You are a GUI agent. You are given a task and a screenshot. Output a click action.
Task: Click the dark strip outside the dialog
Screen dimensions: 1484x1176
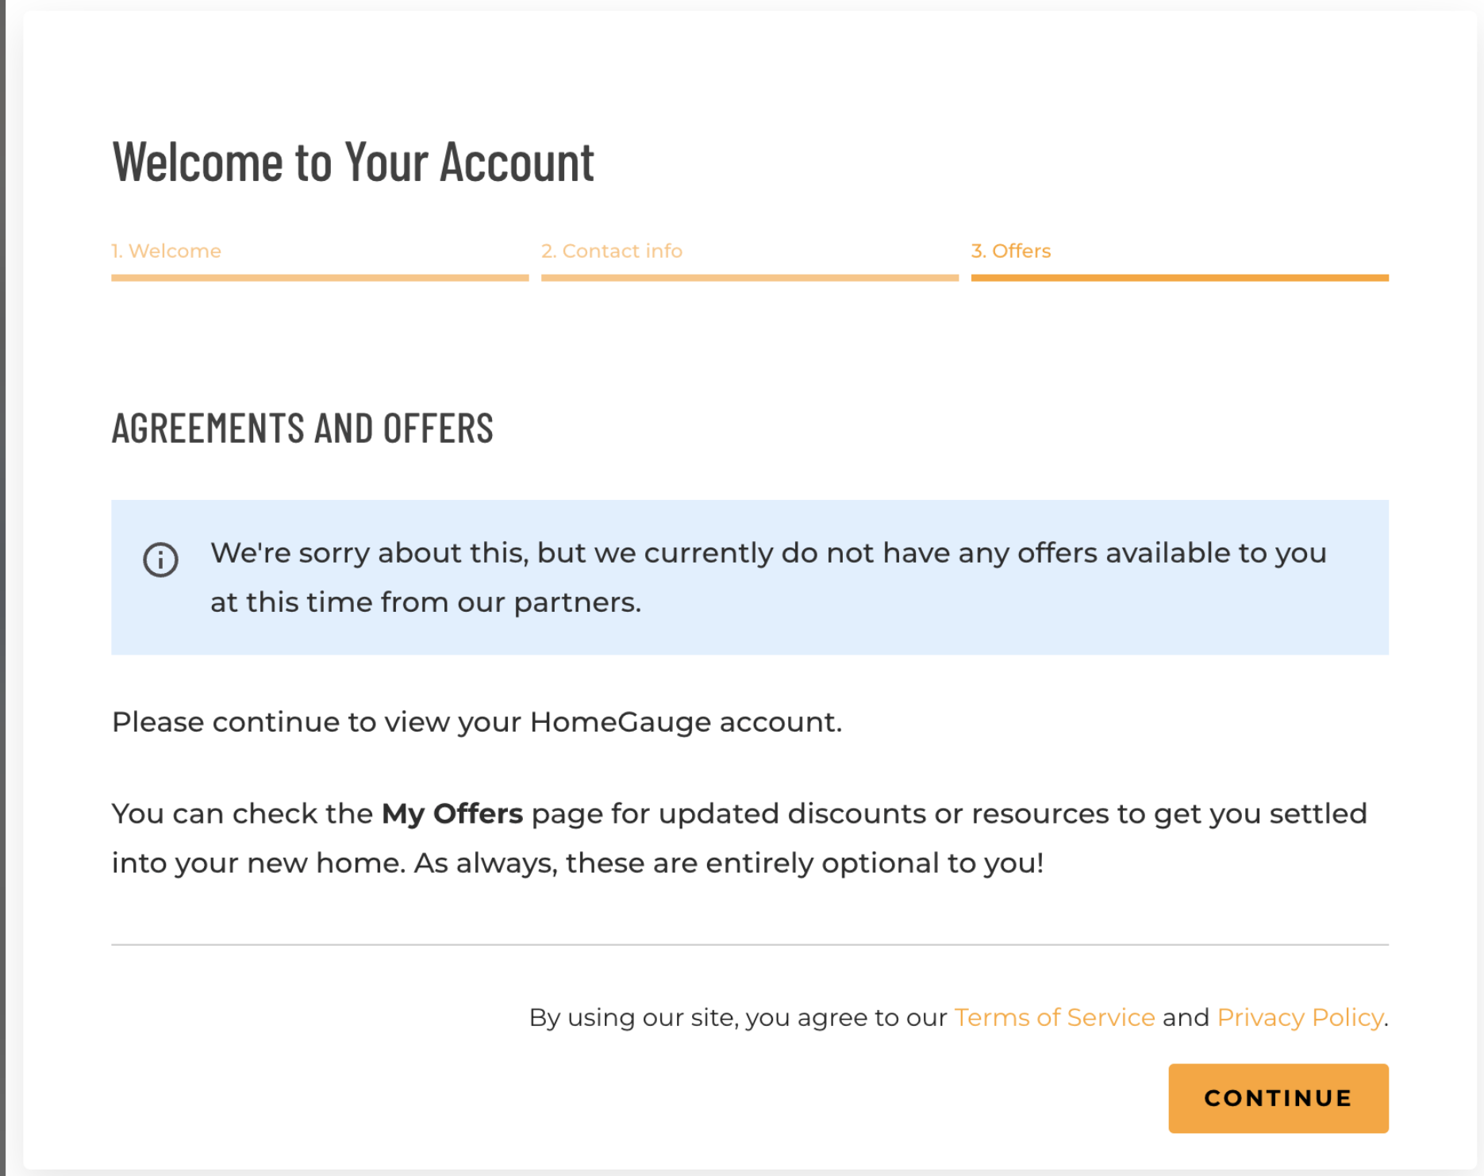point(2,587)
